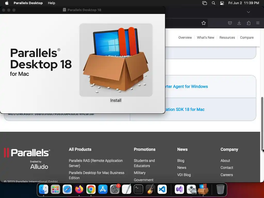
Task: Open the App Store from the Dock
Action: click(x=103, y=189)
